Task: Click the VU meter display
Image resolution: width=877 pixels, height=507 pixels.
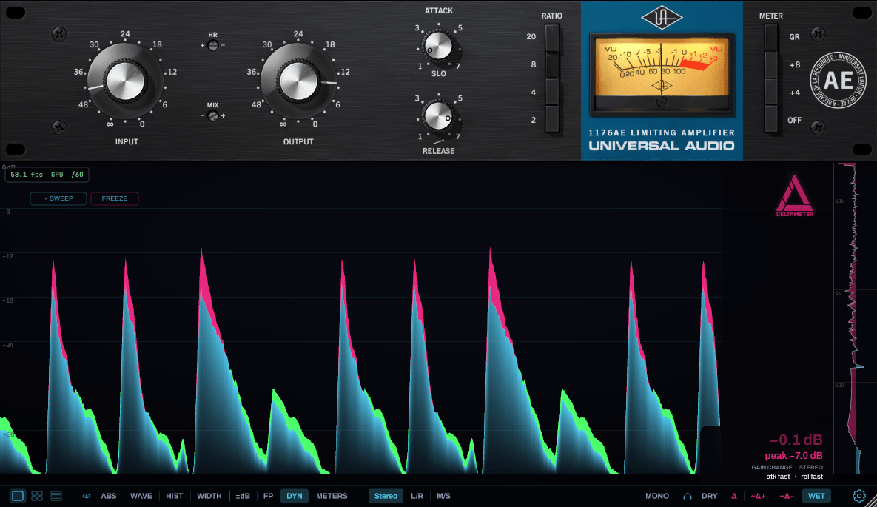Action: click(x=662, y=73)
